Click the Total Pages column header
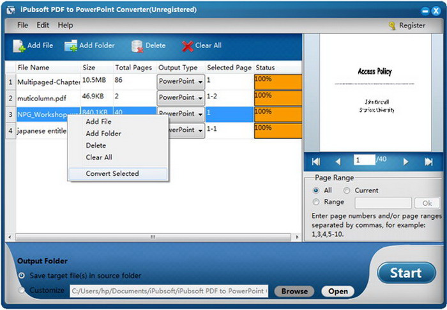The height and width of the screenshot is (310, 447). pos(135,68)
